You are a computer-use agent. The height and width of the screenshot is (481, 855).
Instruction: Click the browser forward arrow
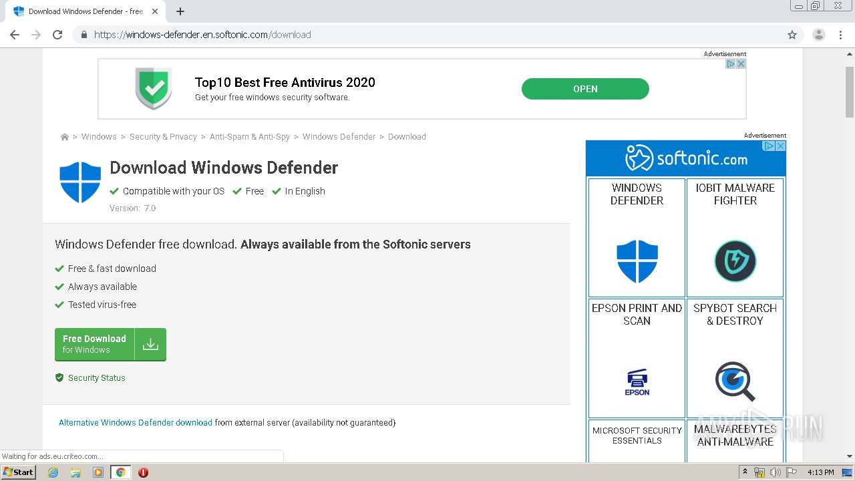coord(36,35)
